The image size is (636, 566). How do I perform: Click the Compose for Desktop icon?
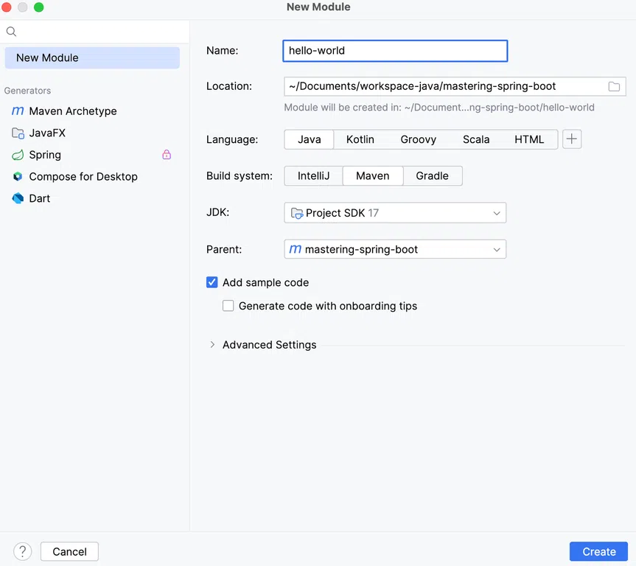[x=18, y=176]
